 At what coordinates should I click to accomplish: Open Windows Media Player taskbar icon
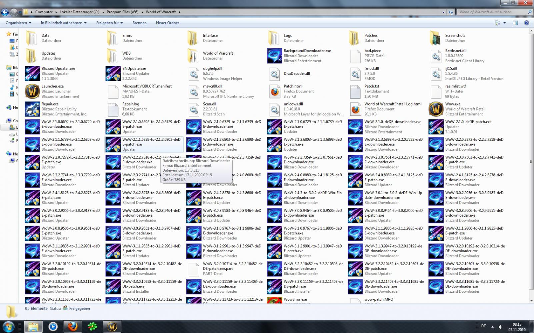(53, 327)
